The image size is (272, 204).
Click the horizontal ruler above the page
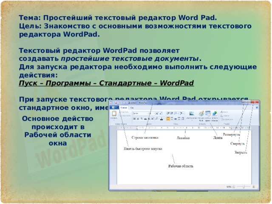[x=184, y=128]
